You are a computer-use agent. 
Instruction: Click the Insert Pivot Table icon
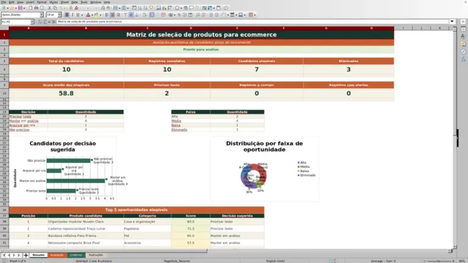(170, 8)
